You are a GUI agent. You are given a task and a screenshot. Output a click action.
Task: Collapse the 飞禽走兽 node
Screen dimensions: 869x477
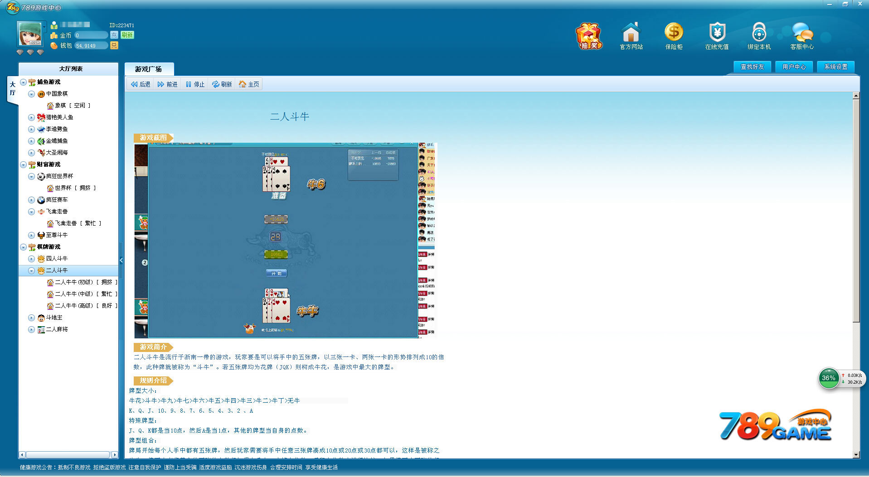tap(31, 212)
